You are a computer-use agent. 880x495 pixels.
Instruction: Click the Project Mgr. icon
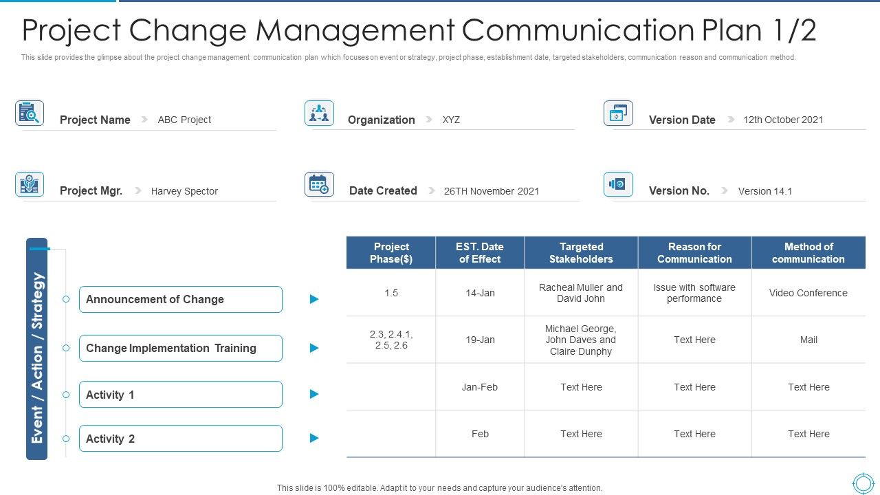pos(30,184)
